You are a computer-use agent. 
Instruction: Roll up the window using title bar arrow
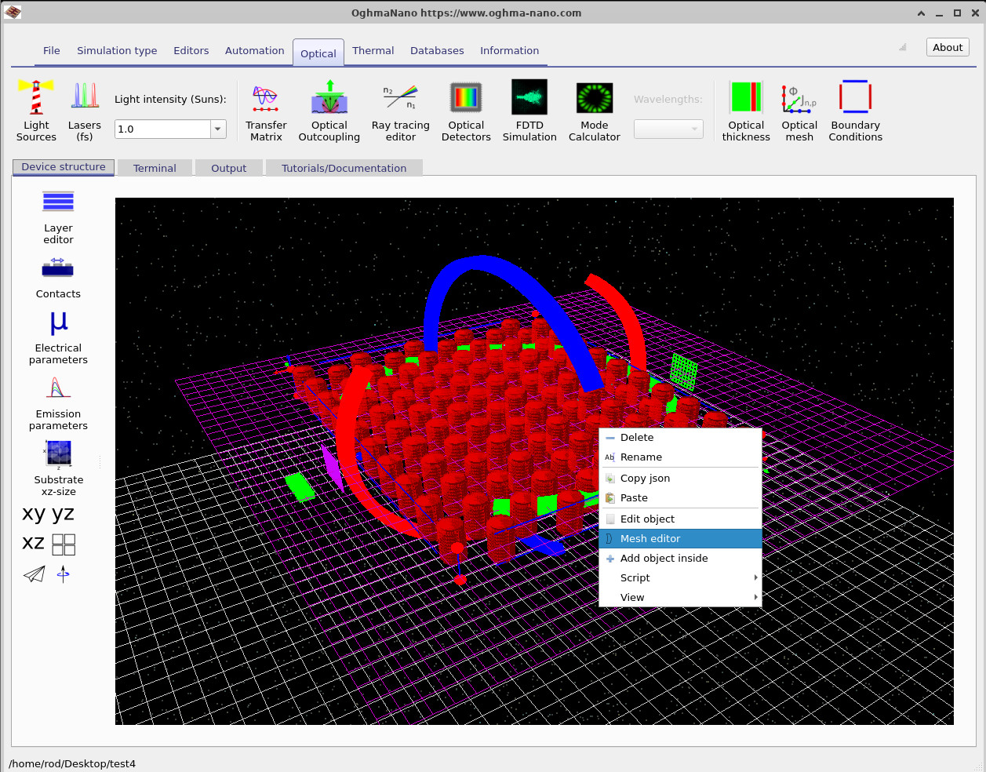[921, 13]
